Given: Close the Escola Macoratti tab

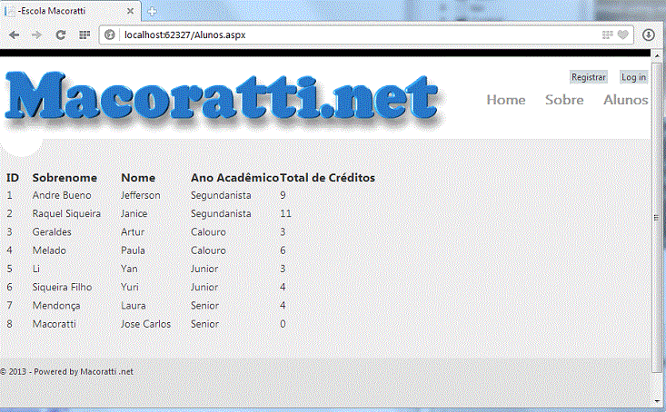Looking at the screenshot, I should coord(131,11).
